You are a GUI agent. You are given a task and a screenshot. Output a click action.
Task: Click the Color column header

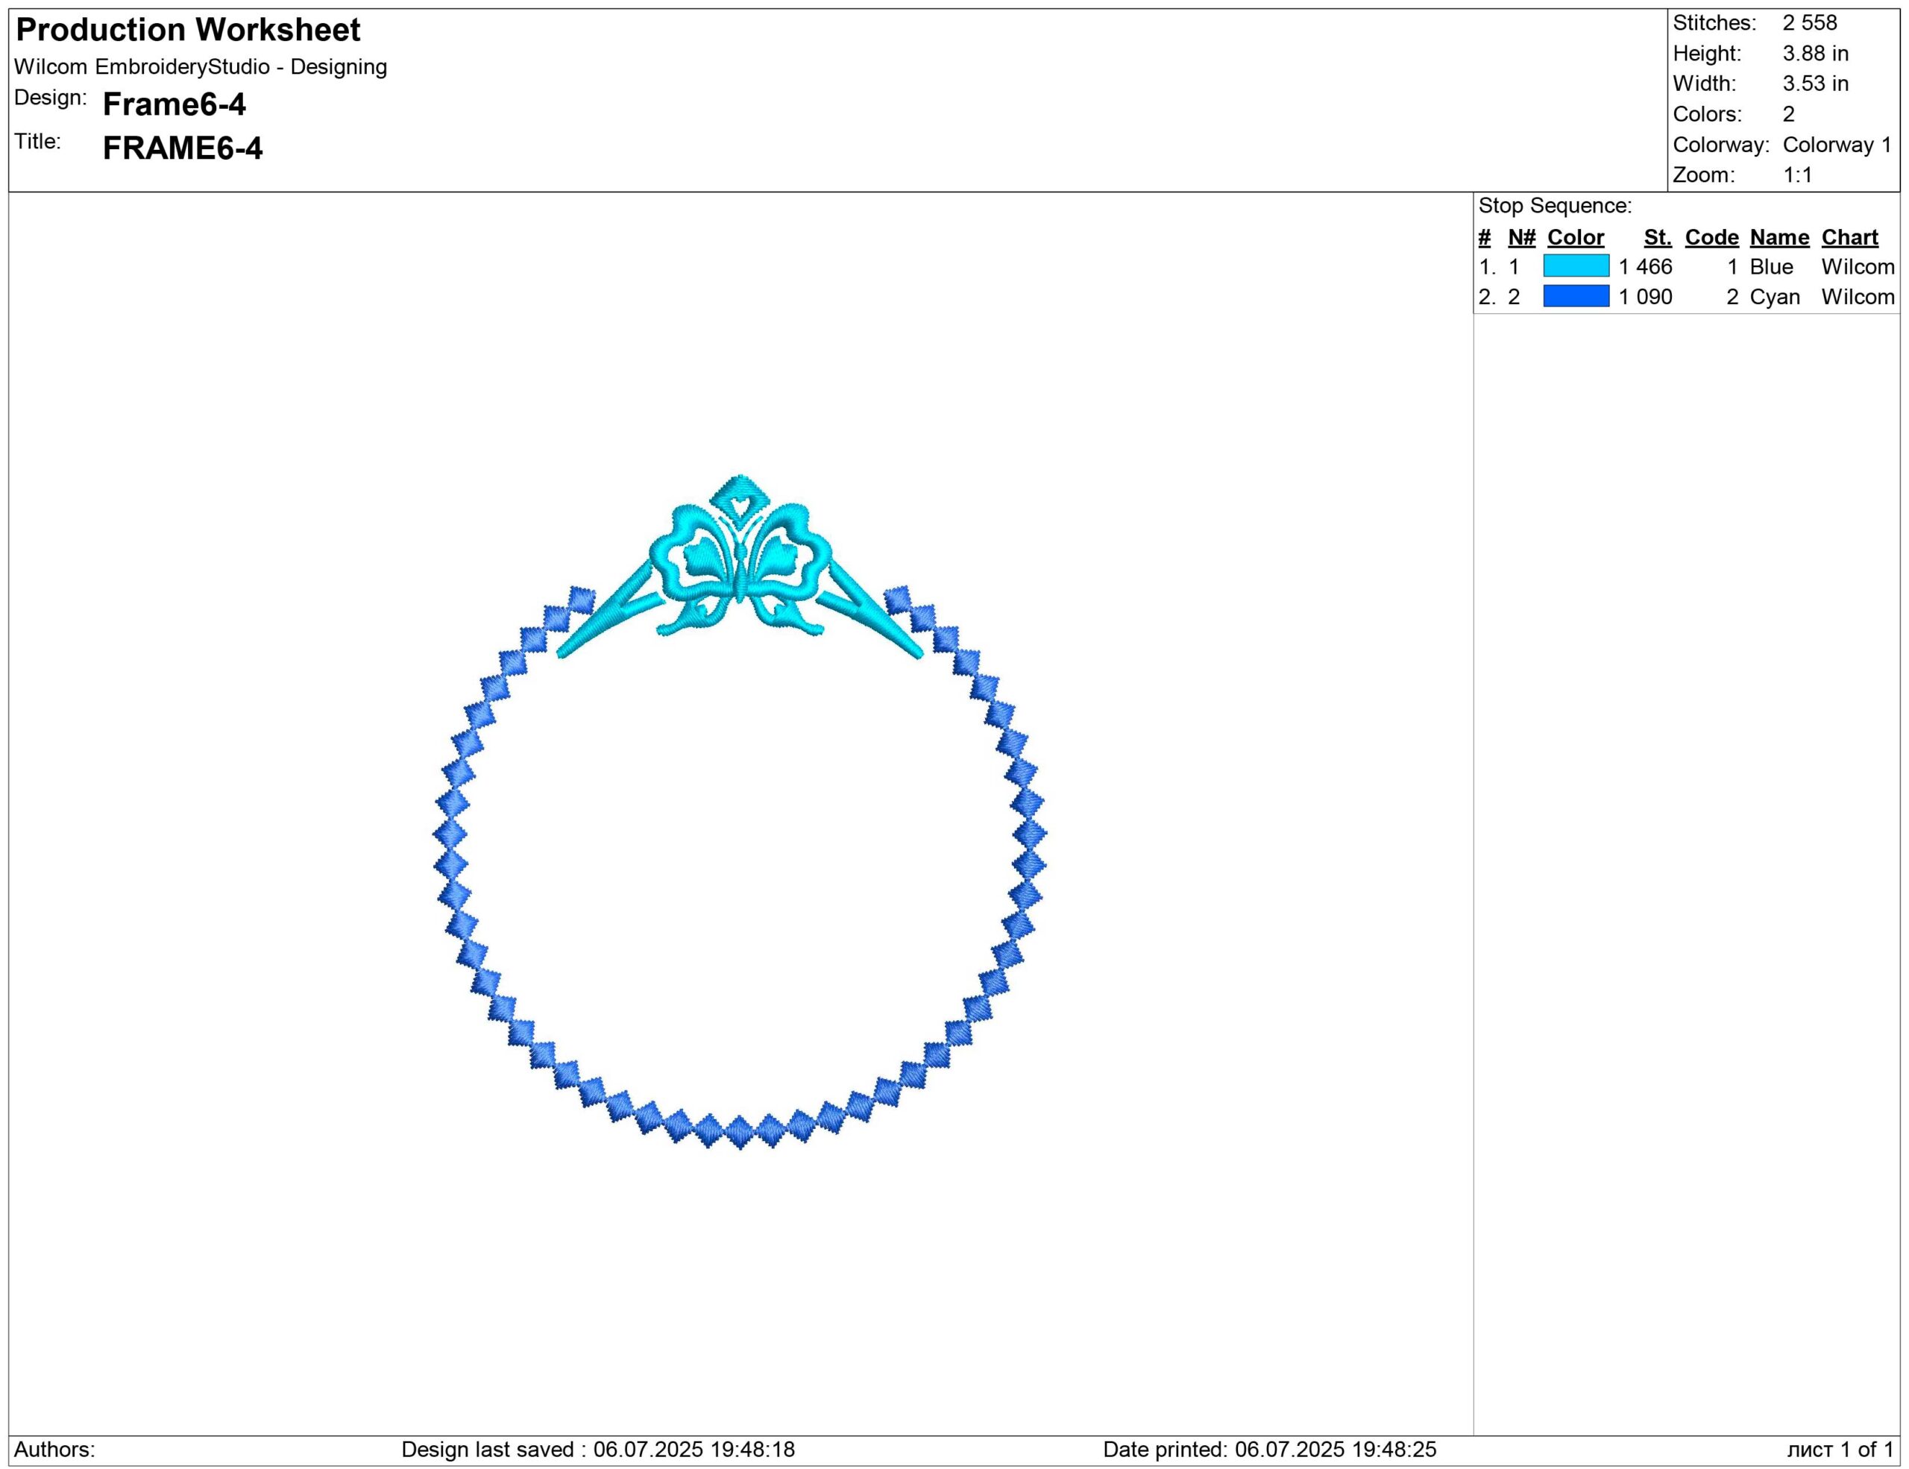(x=1575, y=237)
